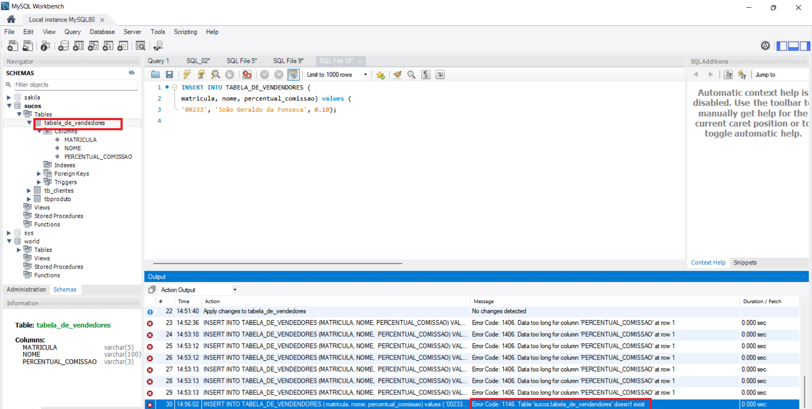Toggle display of invisible characters
812x409 pixels.
click(425, 75)
